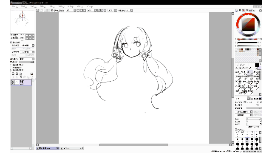Image resolution: width=272 pixels, height=153 pixels.
Task: Click the color wheel panel toggle icon
Action: [x=236, y=10]
